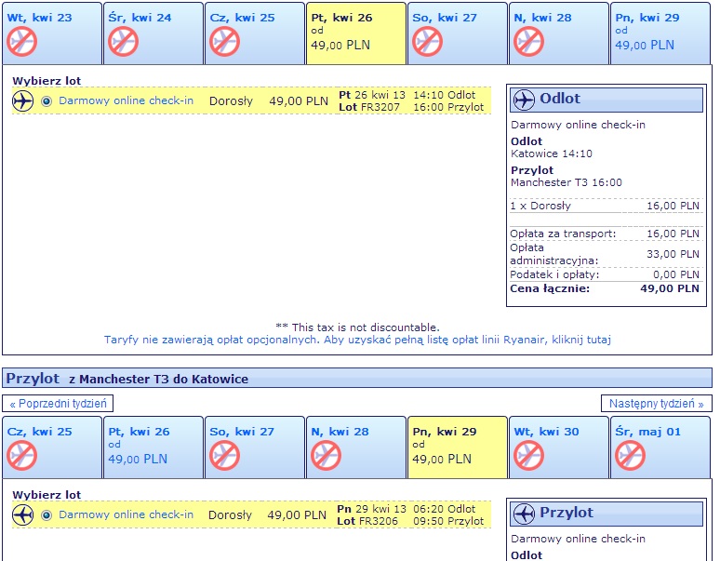The image size is (720, 561).
Task: Click the airplane icon beside flight FR3207 row
Action: pyautogui.click(x=22, y=100)
